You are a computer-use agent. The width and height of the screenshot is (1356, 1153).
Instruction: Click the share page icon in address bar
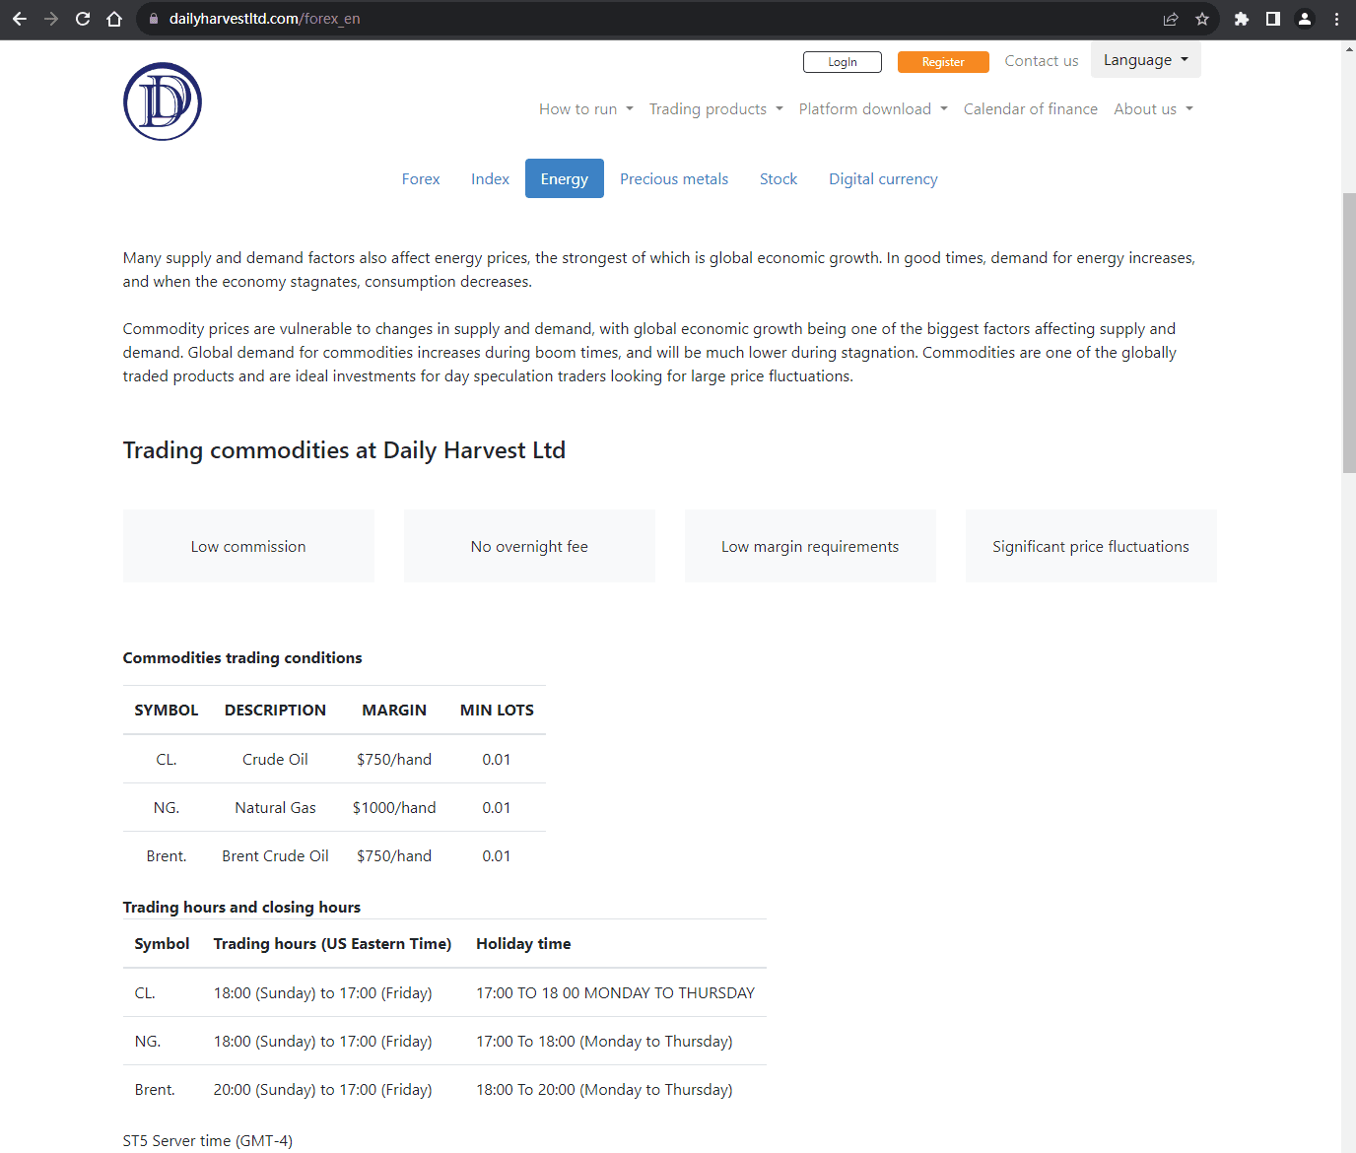(1171, 19)
